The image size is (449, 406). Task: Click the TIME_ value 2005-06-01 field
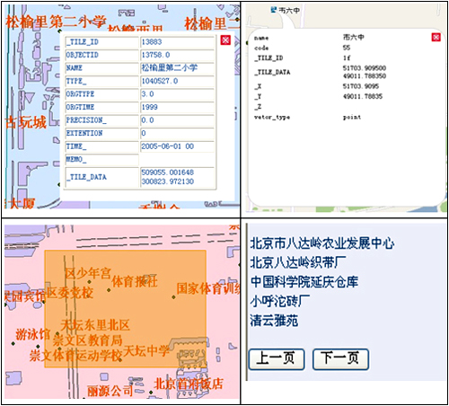click(178, 146)
